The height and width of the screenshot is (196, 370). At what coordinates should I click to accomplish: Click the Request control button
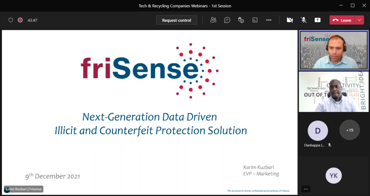(x=176, y=20)
